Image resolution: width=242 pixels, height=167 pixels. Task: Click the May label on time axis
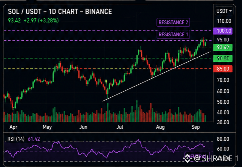coord(47,127)
